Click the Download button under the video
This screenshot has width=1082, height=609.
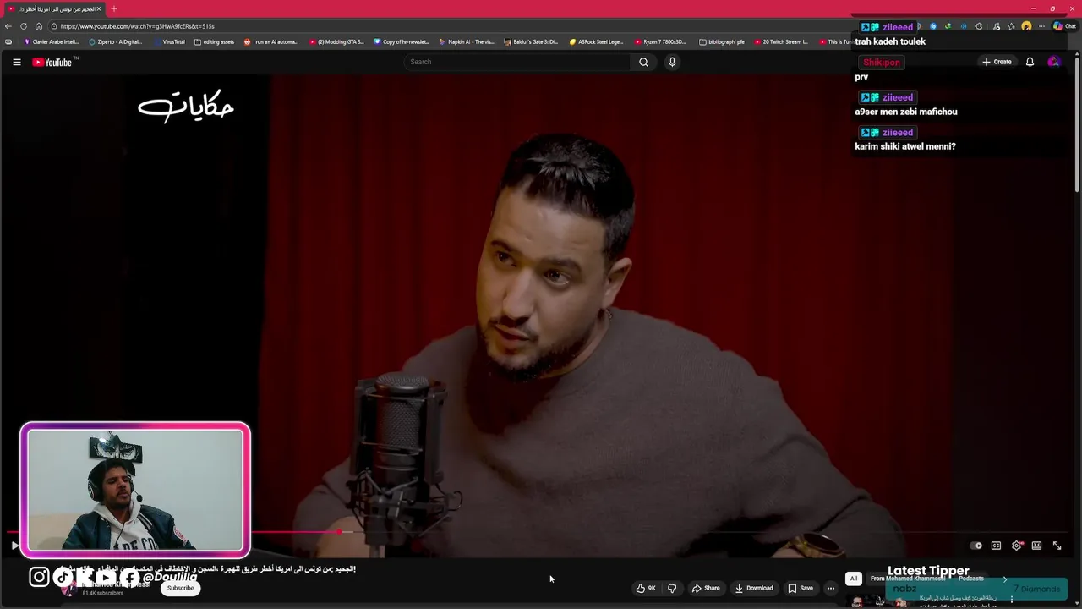pos(754,588)
